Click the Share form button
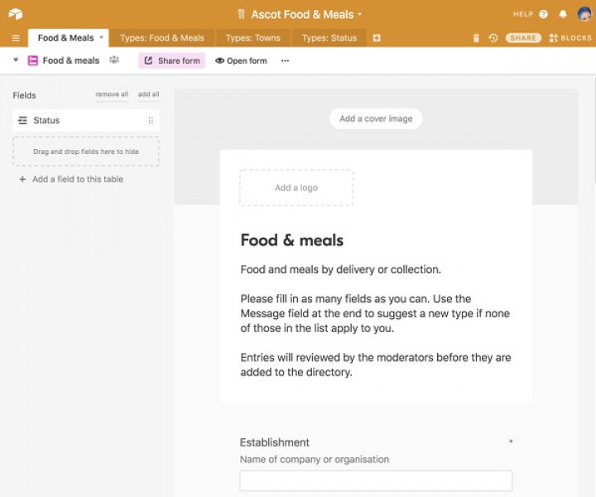 (172, 60)
